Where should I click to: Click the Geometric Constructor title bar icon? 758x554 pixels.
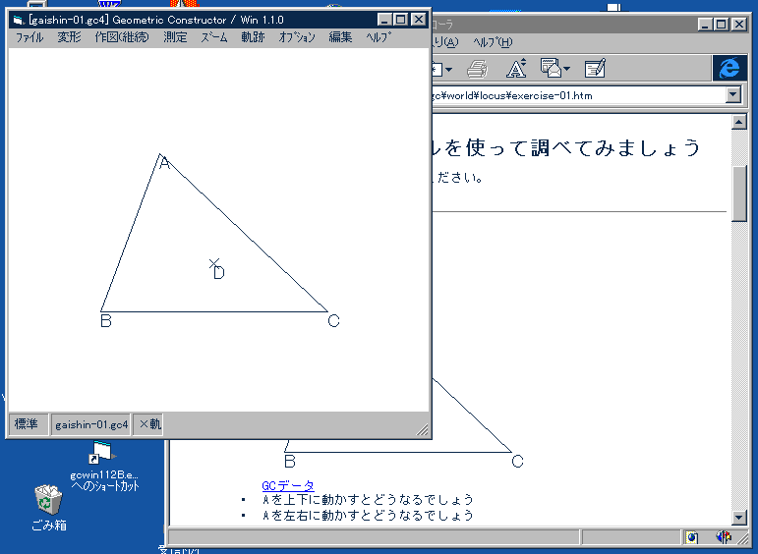pyautogui.click(x=18, y=20)
